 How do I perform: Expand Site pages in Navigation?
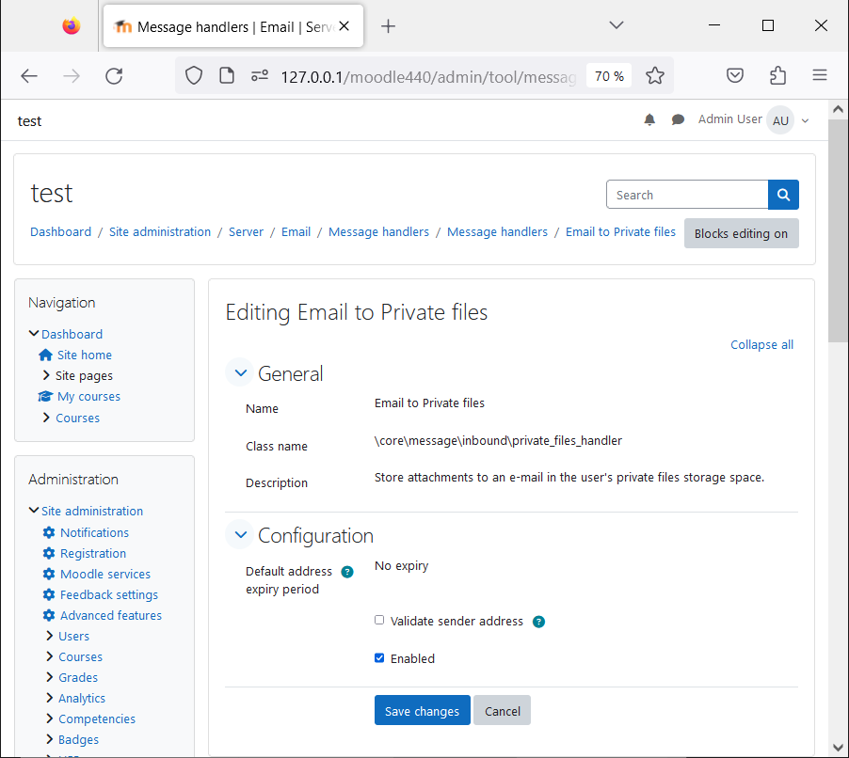coord(46,375)
